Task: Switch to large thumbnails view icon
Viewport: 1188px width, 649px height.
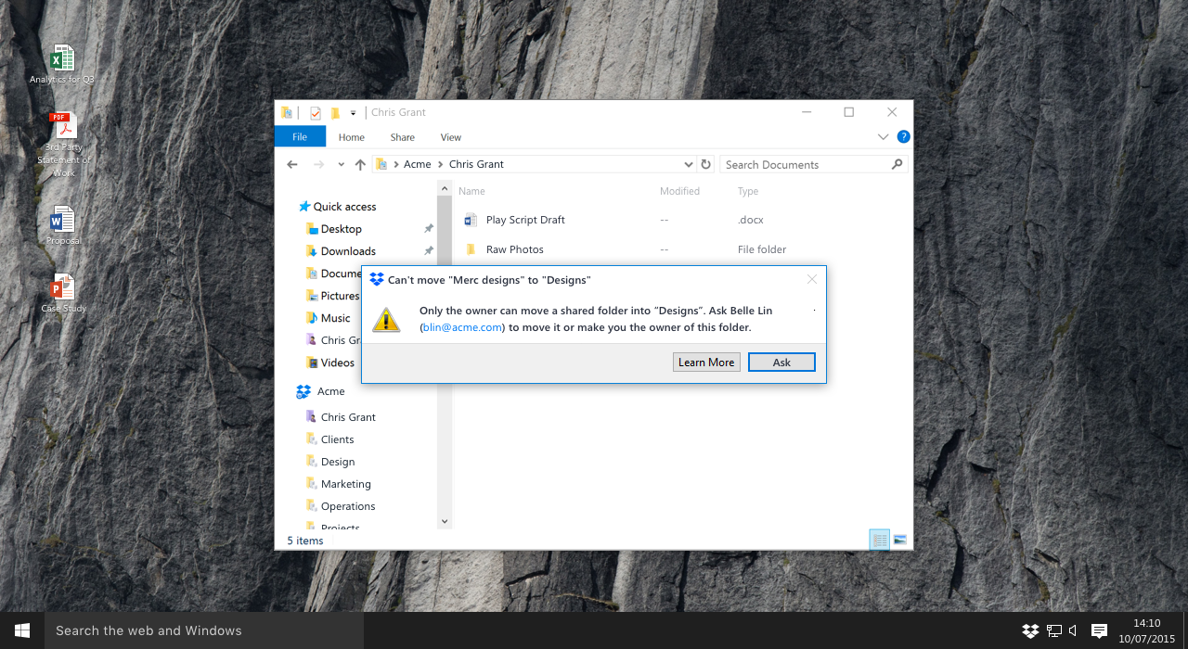Action: (899, 540)
